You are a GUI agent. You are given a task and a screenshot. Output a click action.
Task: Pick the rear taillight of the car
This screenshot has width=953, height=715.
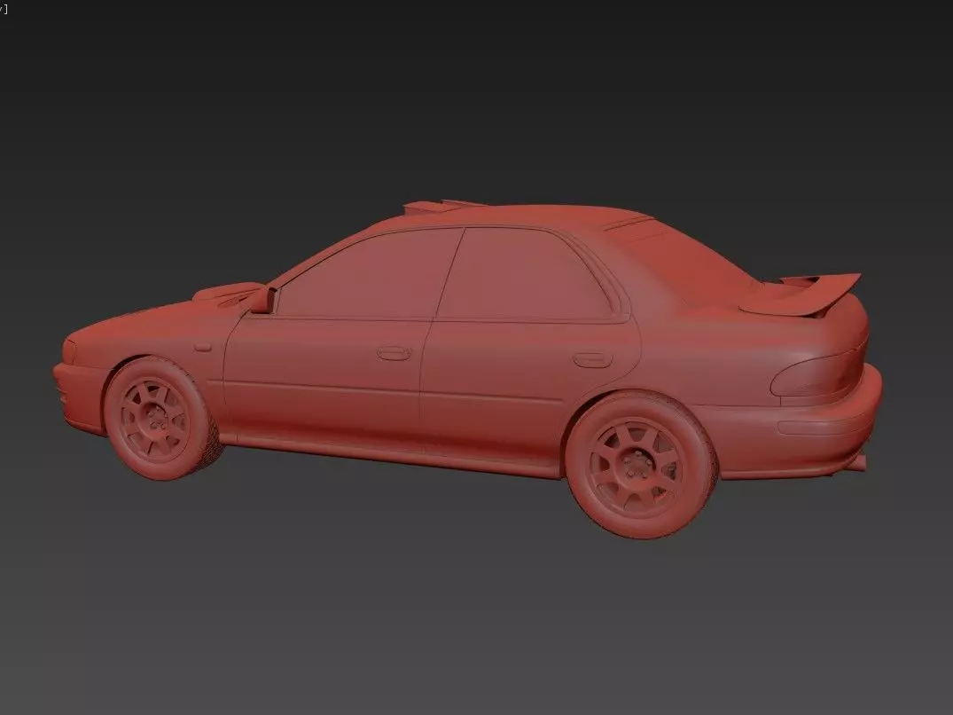(816, 376)
